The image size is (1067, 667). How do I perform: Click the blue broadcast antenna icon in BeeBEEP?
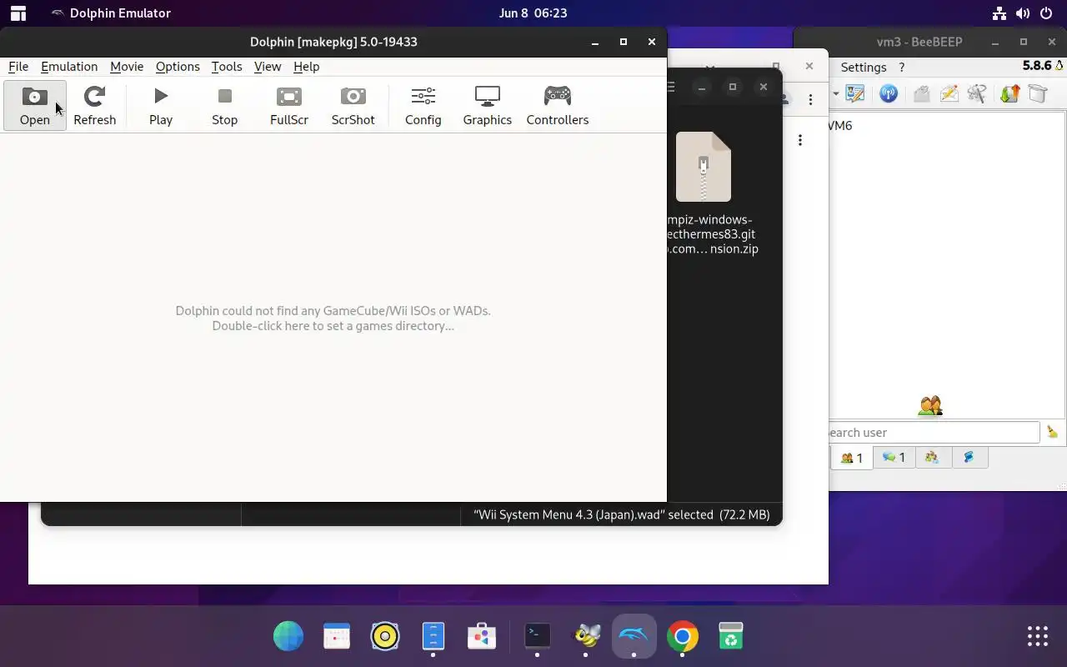pyautogui.click(x=889, y=94)
